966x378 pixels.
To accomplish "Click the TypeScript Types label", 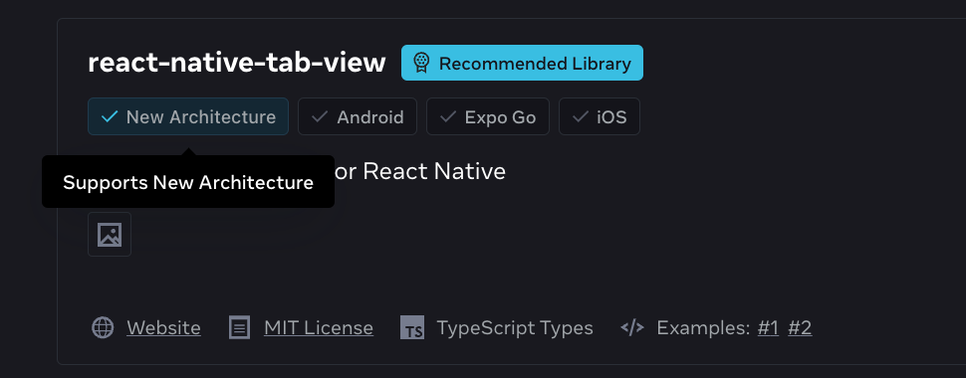I will pos(515,327).
